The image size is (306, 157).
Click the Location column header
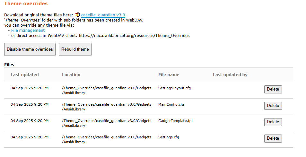tap(71, 74)
